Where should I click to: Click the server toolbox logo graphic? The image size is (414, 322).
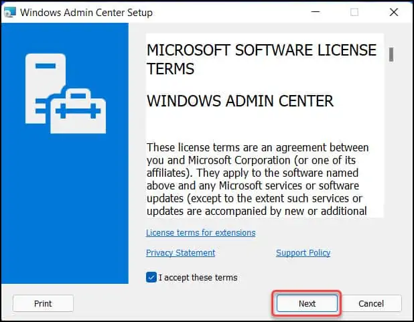(x=66, y=94)
